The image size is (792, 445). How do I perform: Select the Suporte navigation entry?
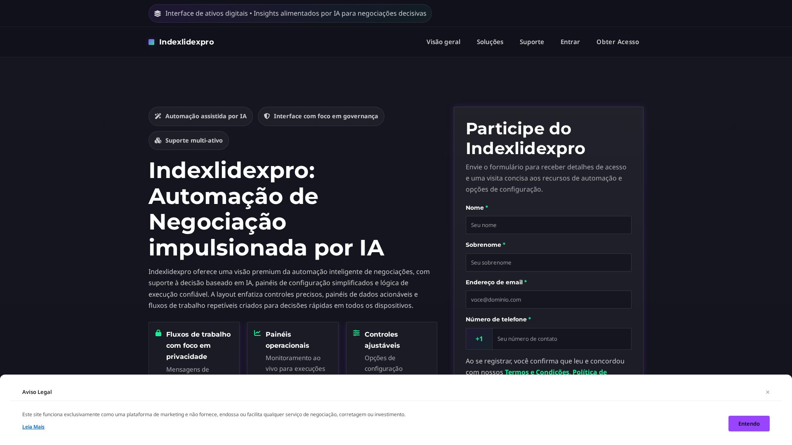532,42
